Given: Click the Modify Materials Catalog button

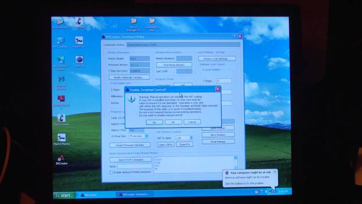Looking at the screenshot, I should coord(129,77).
